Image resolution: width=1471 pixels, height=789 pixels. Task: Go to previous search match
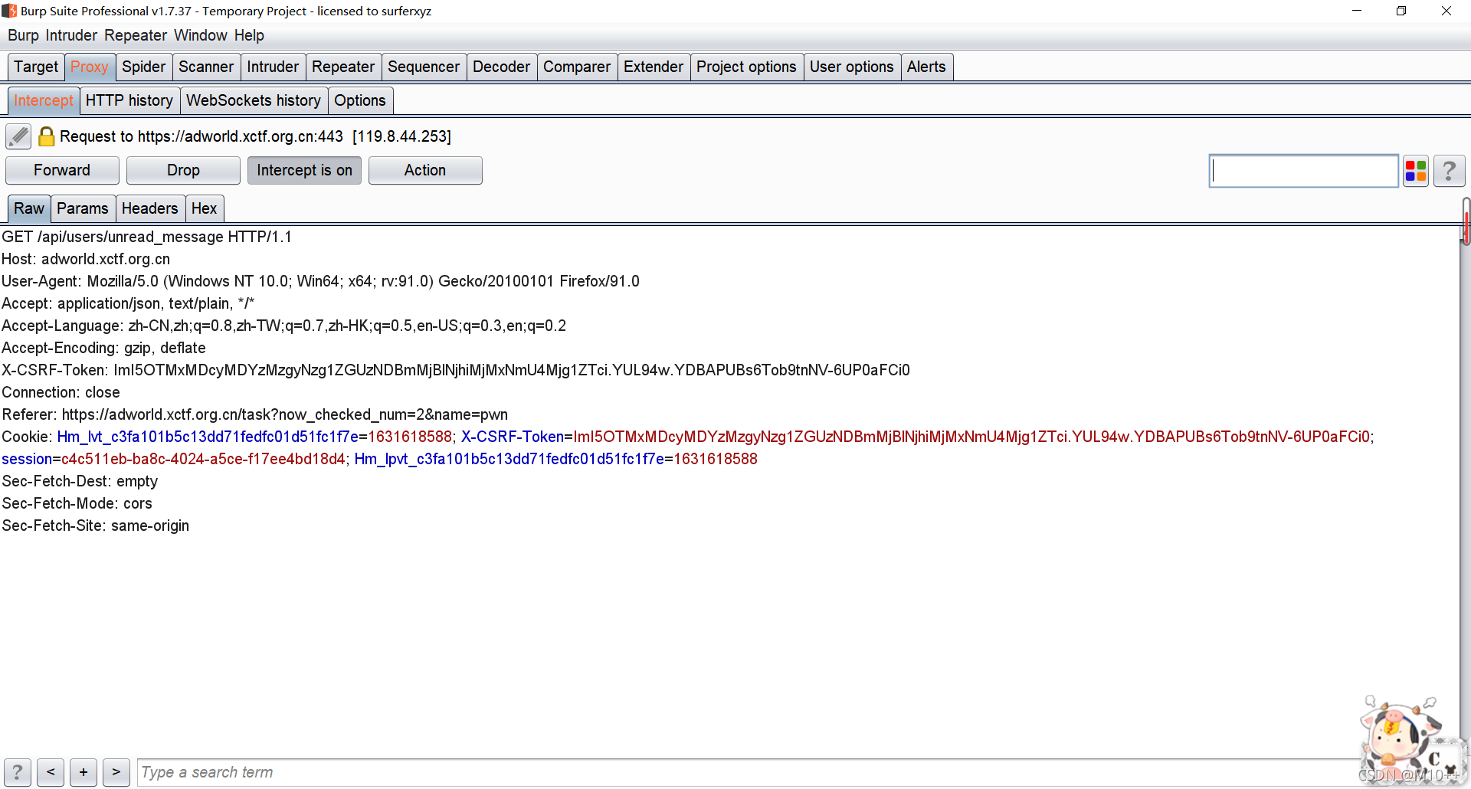click(51, 772)
